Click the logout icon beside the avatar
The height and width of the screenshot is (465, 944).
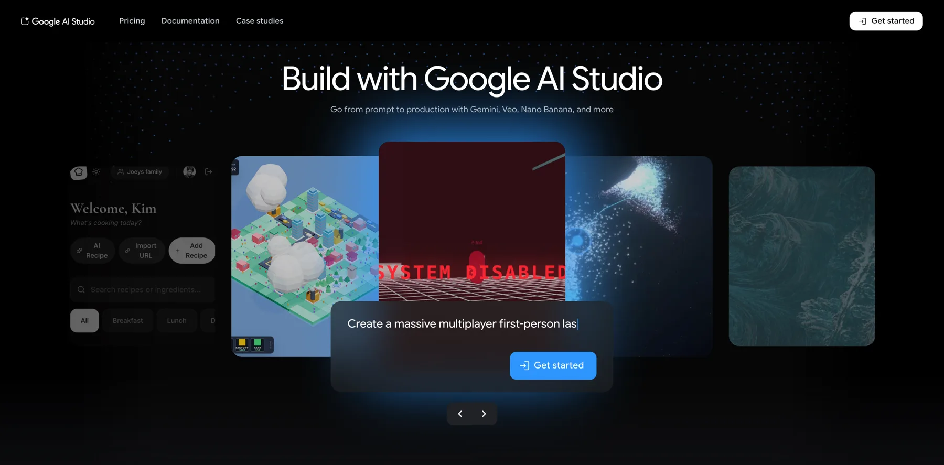pos(209,171)
